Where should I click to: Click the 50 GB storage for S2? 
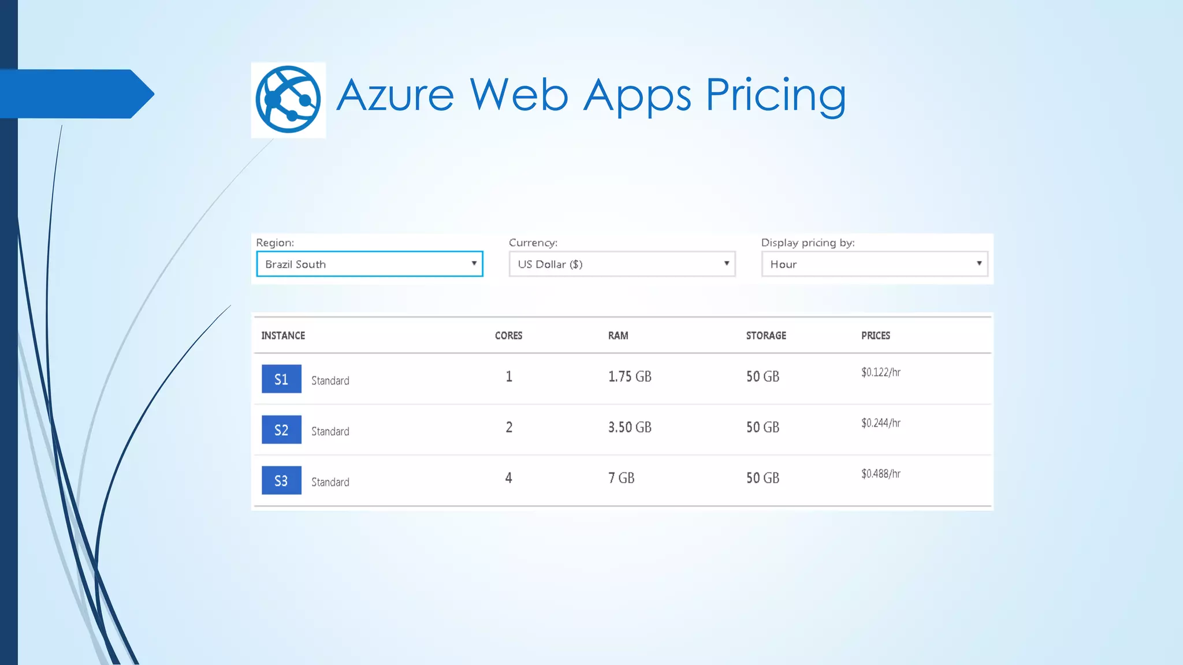coord(762,427)
